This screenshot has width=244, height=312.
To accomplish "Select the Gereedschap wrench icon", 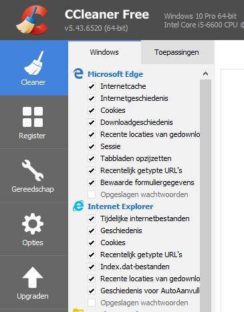I will [x=33, y=170].
